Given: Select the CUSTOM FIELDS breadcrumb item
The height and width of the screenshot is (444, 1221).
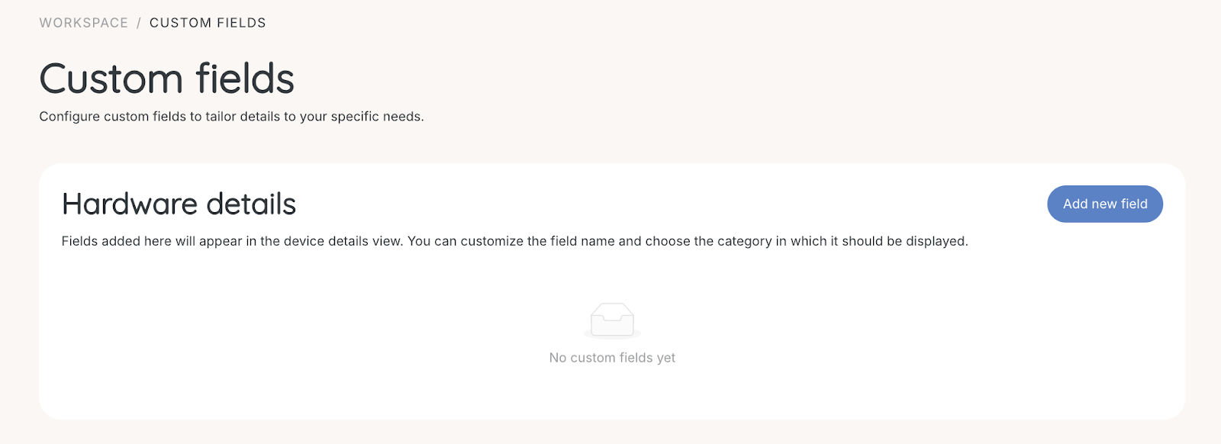Looking at the screenshot, I should 208,23.
